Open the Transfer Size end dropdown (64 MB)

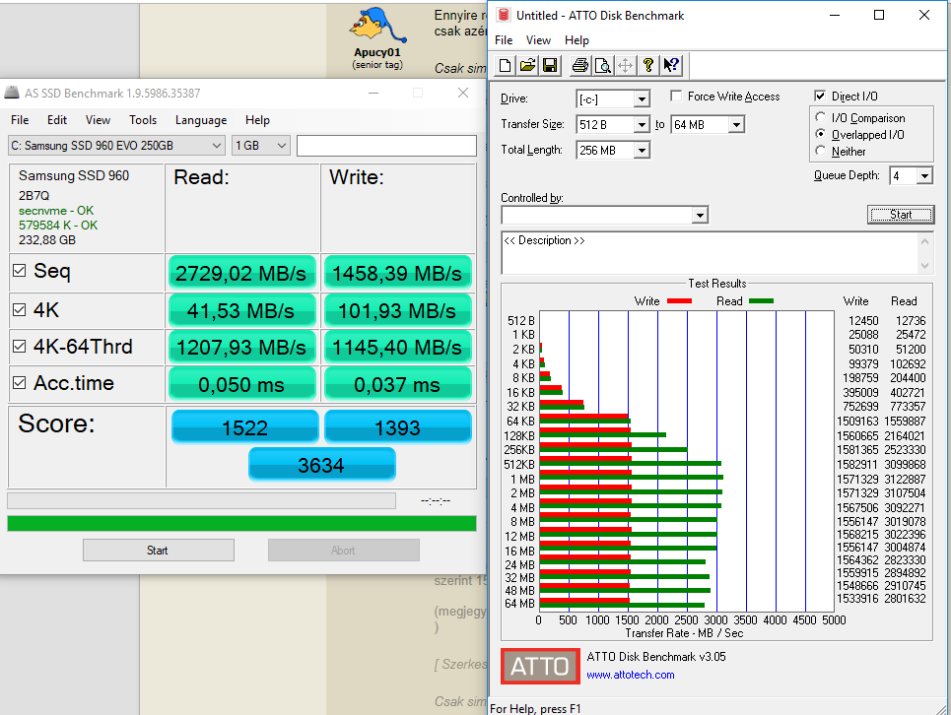tap(736, 125)
